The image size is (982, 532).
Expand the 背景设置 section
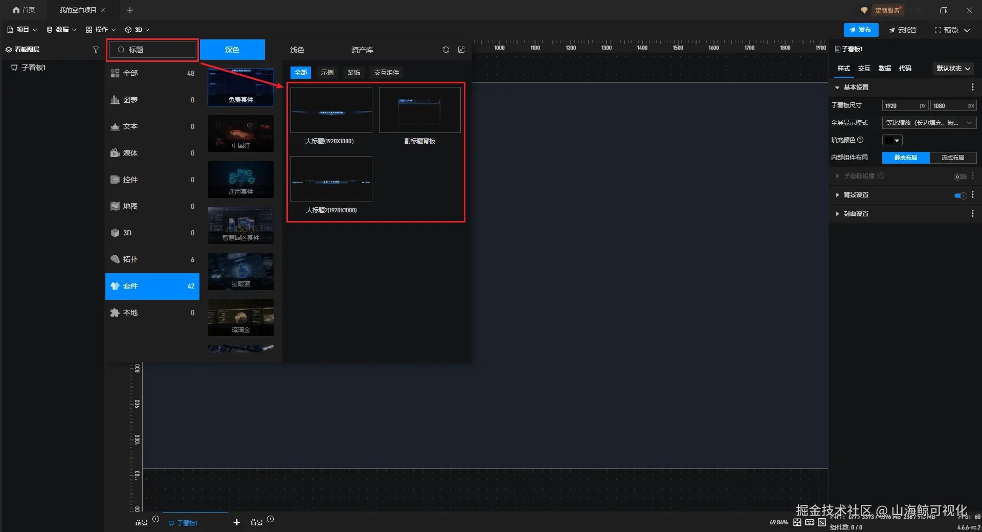point(837,195)
